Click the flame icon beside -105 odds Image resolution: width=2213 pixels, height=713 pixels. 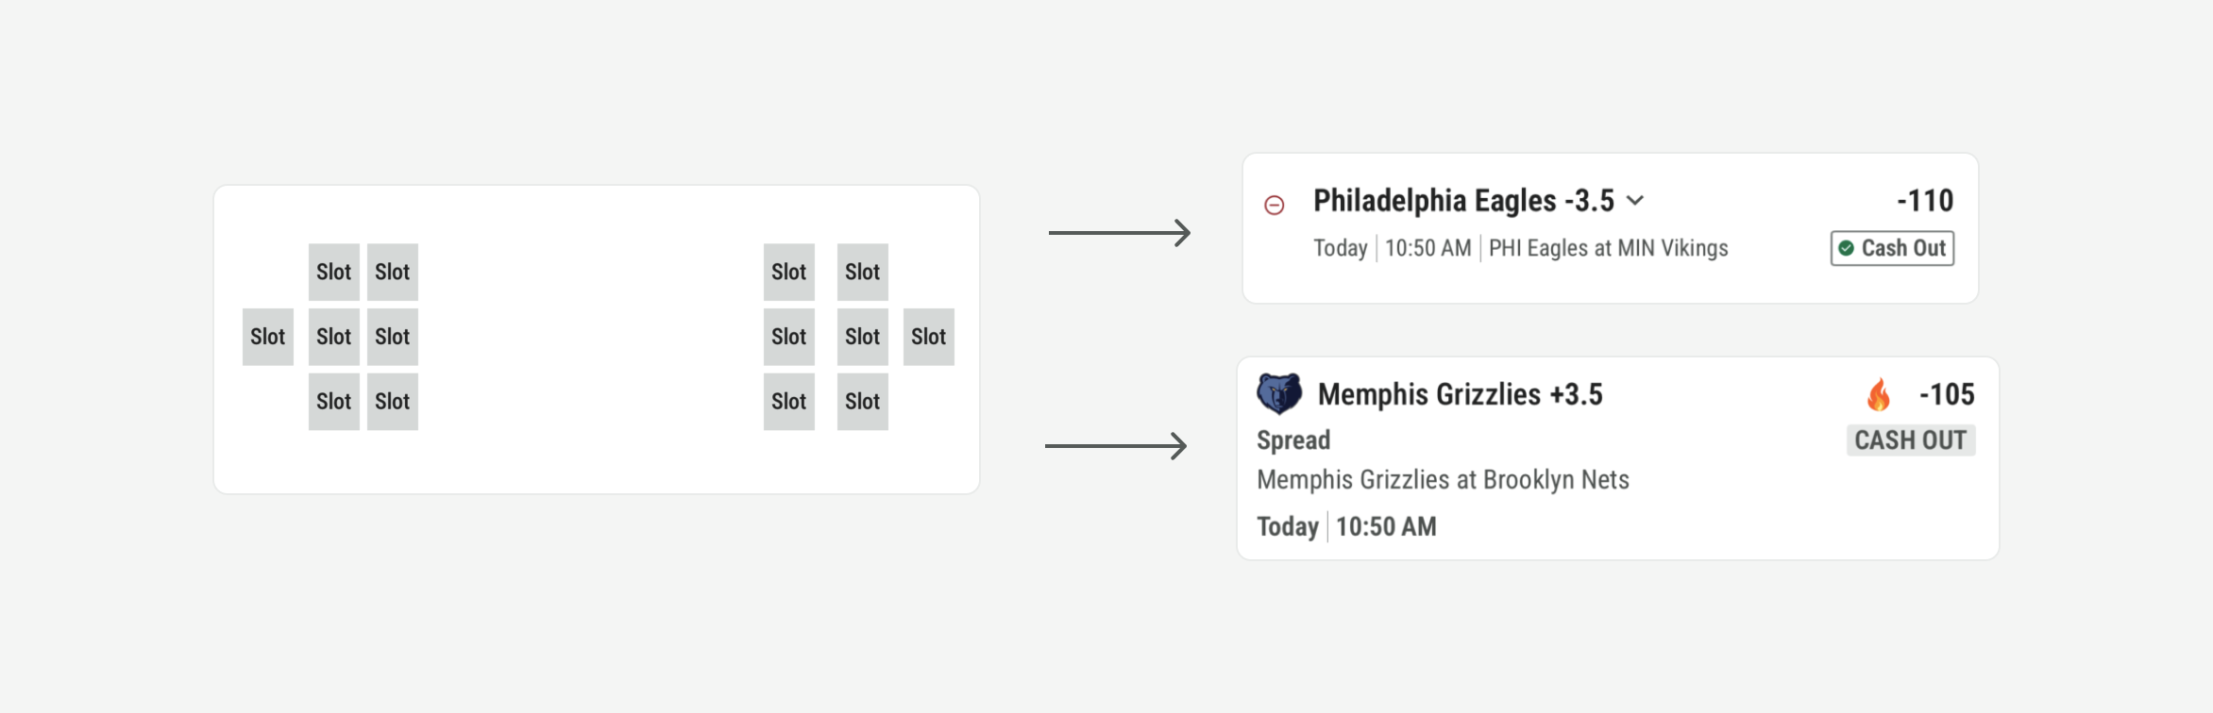(x=1879, y=394)
